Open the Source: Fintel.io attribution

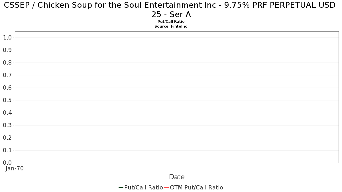click(171, 26)
